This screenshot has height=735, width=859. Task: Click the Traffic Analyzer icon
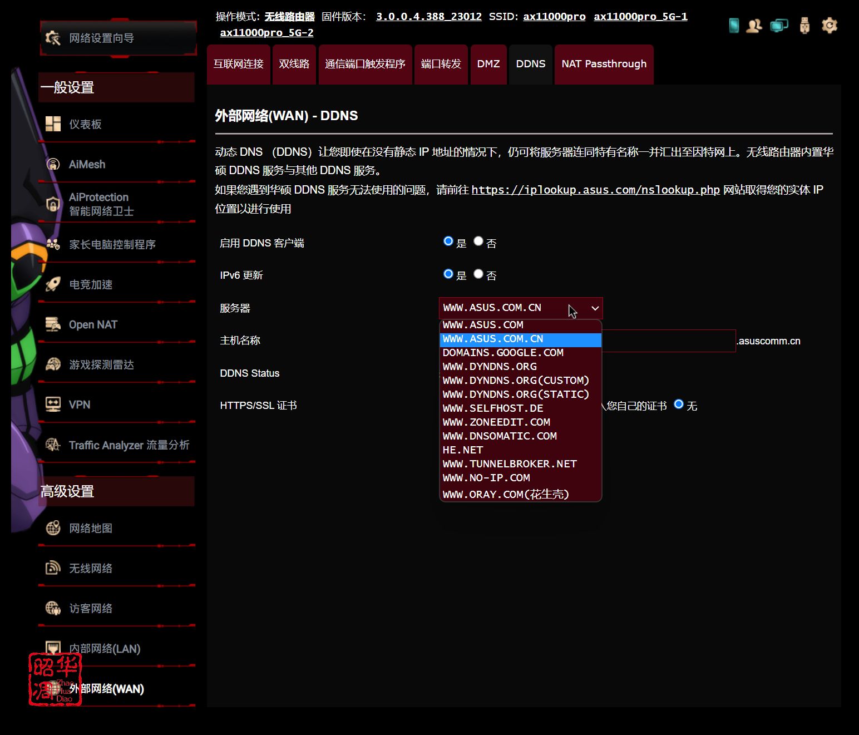53,445
